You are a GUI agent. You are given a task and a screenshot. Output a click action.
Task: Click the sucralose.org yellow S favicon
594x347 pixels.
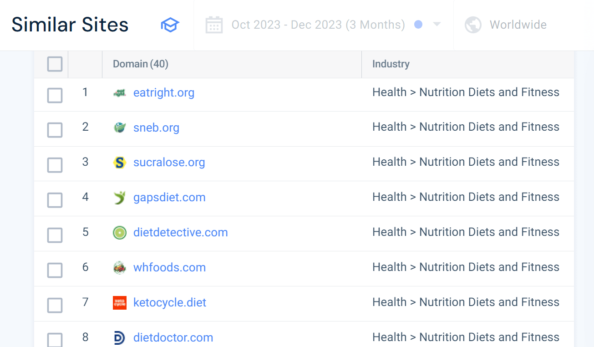119,163
